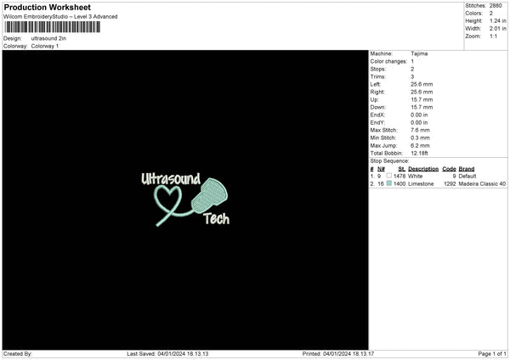Click the 'Color changes:' label
This screenshot has height=360, width=510.
(x=388, y=61)
